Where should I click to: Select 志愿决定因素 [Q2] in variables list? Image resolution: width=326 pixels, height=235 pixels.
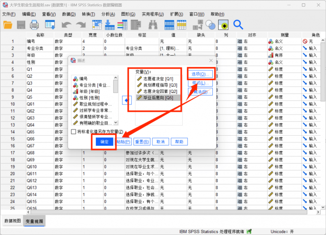tap(158, 91)
